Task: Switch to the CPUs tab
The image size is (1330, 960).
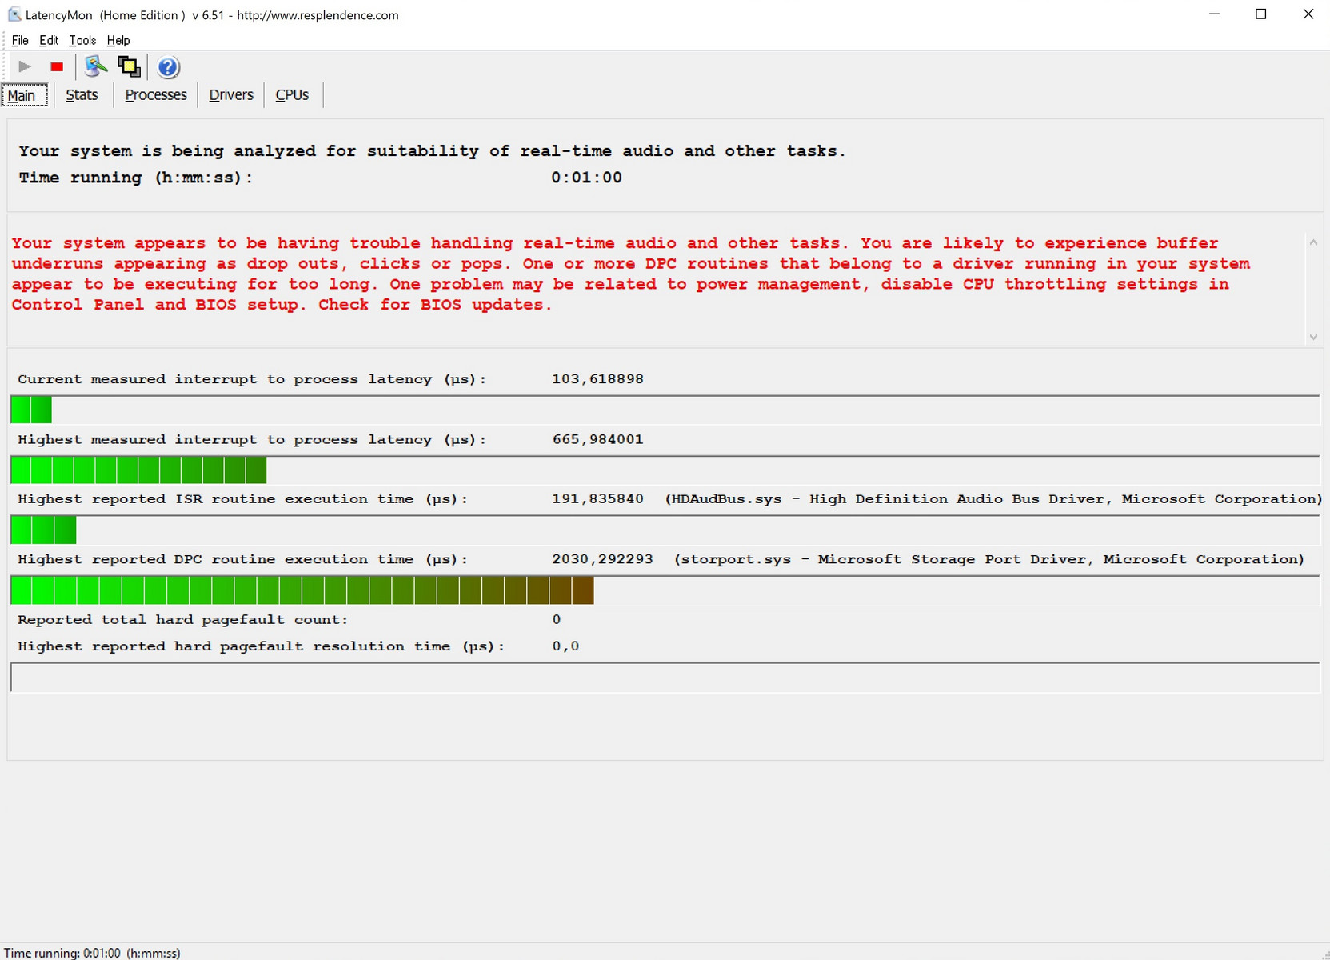Action: point(292,94)
